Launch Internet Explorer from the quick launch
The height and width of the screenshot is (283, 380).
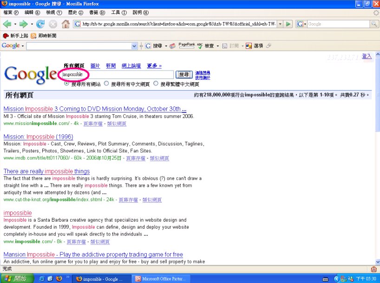(x=42, y=279)
